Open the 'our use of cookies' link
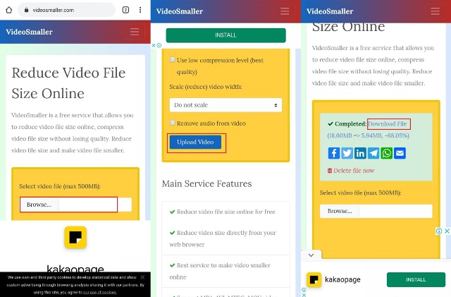451x297 pixels. click(x=100, y=292)
